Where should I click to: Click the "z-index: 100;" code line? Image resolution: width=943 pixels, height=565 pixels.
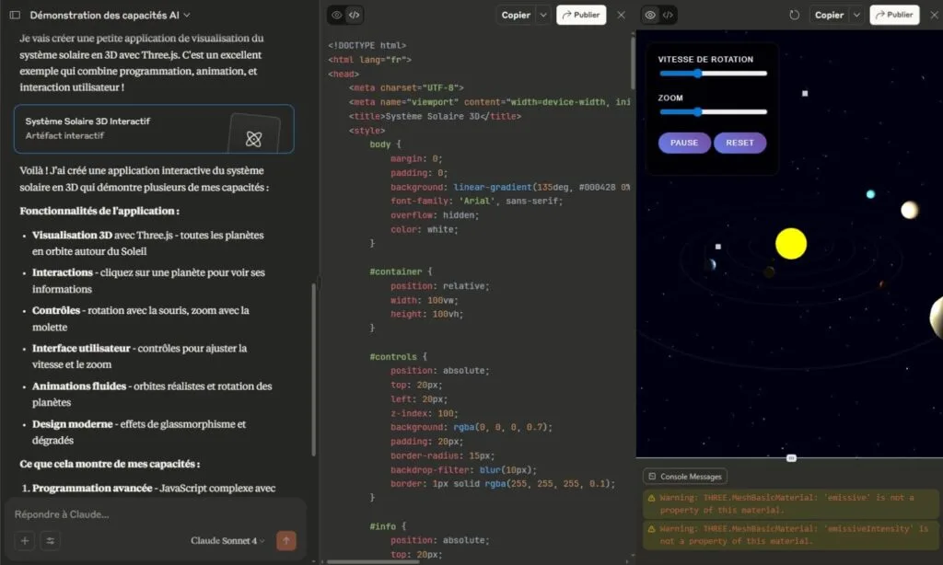[424, 413]
